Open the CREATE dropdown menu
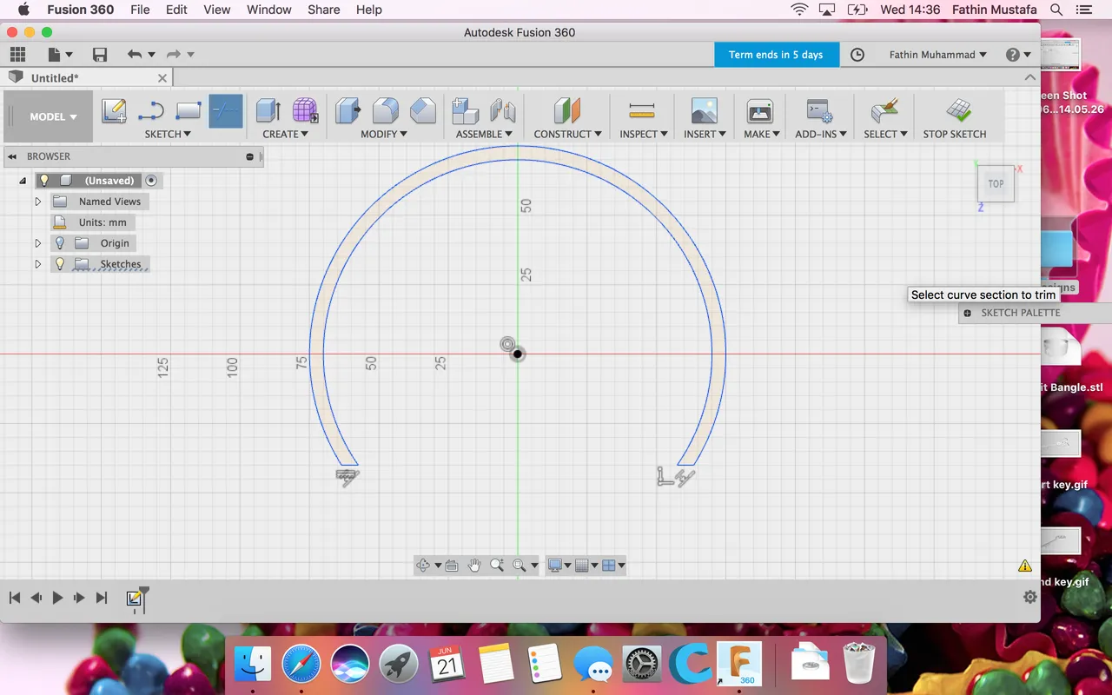This screenshot has width=1112, height=695. pos(286,134)
